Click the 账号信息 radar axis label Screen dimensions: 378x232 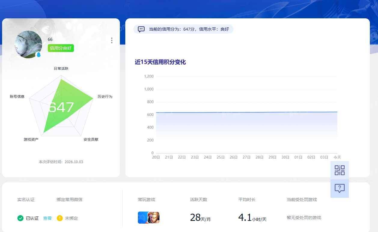pyautogui.click(x=17, y=96)
